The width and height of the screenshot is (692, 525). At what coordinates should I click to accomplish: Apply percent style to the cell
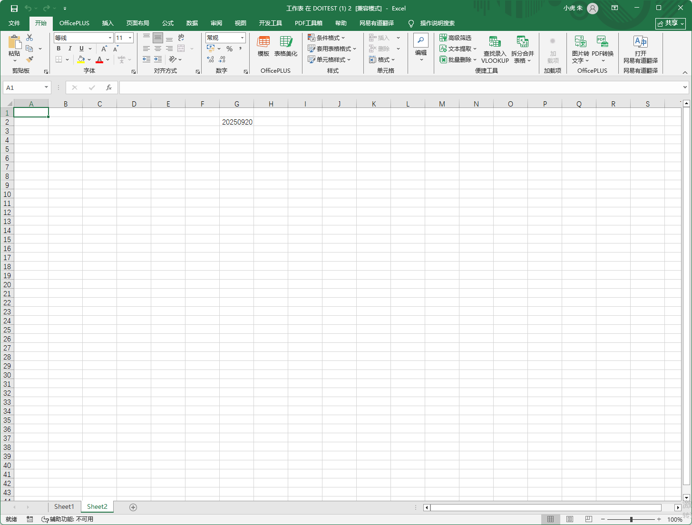tap(229, 49)
